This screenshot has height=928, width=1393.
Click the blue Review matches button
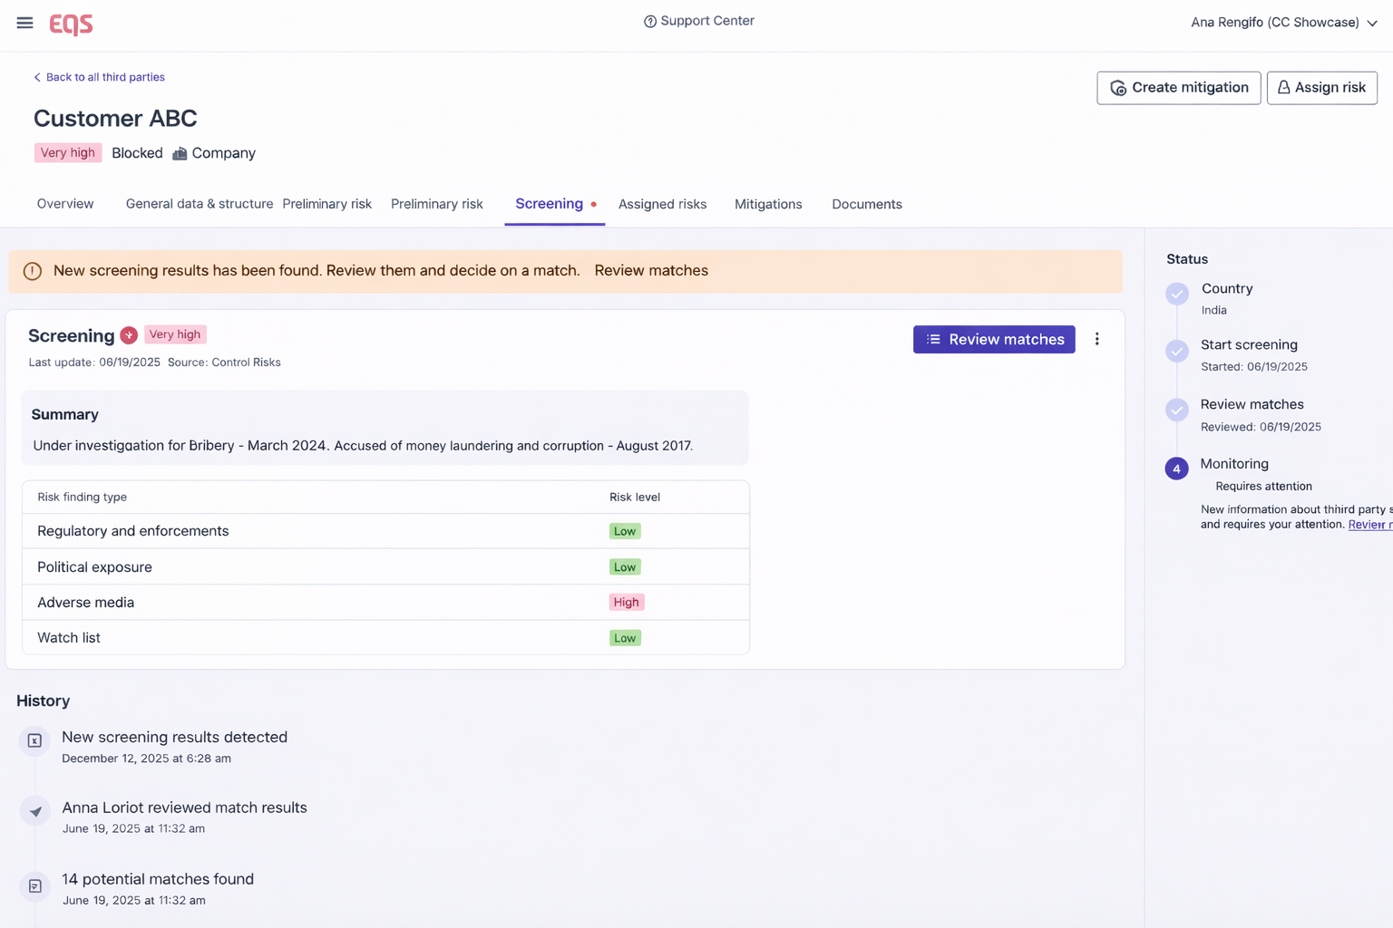point(994,339)
